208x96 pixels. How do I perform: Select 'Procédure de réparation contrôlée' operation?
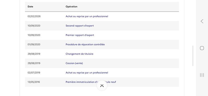tap(85, 44)
